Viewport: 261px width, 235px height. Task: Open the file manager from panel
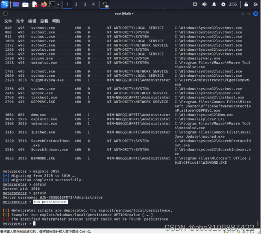pos(25,4)
